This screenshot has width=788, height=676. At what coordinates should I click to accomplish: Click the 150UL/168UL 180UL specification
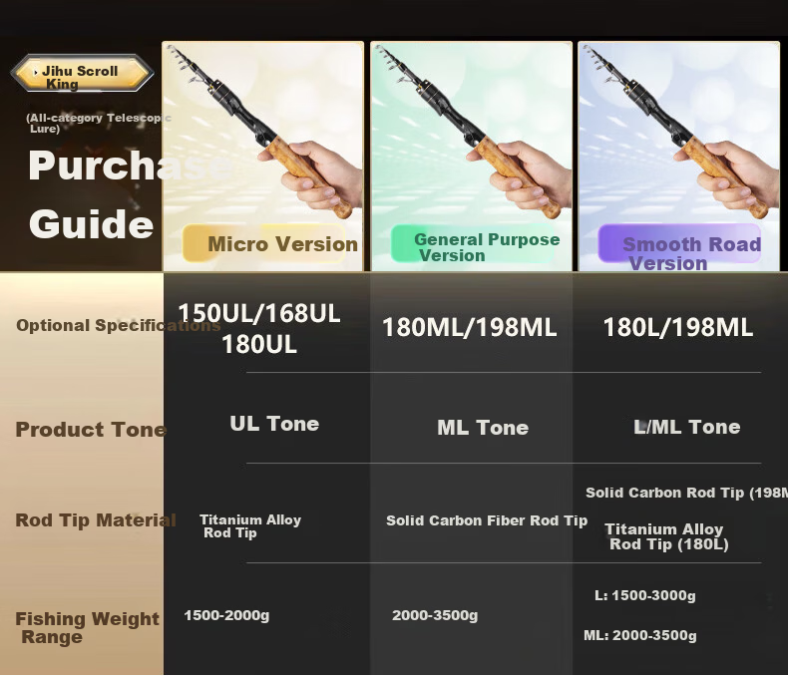coord(259,328)
